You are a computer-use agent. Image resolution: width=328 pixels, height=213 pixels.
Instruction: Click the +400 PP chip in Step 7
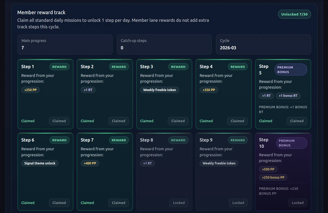pos(90,163)
